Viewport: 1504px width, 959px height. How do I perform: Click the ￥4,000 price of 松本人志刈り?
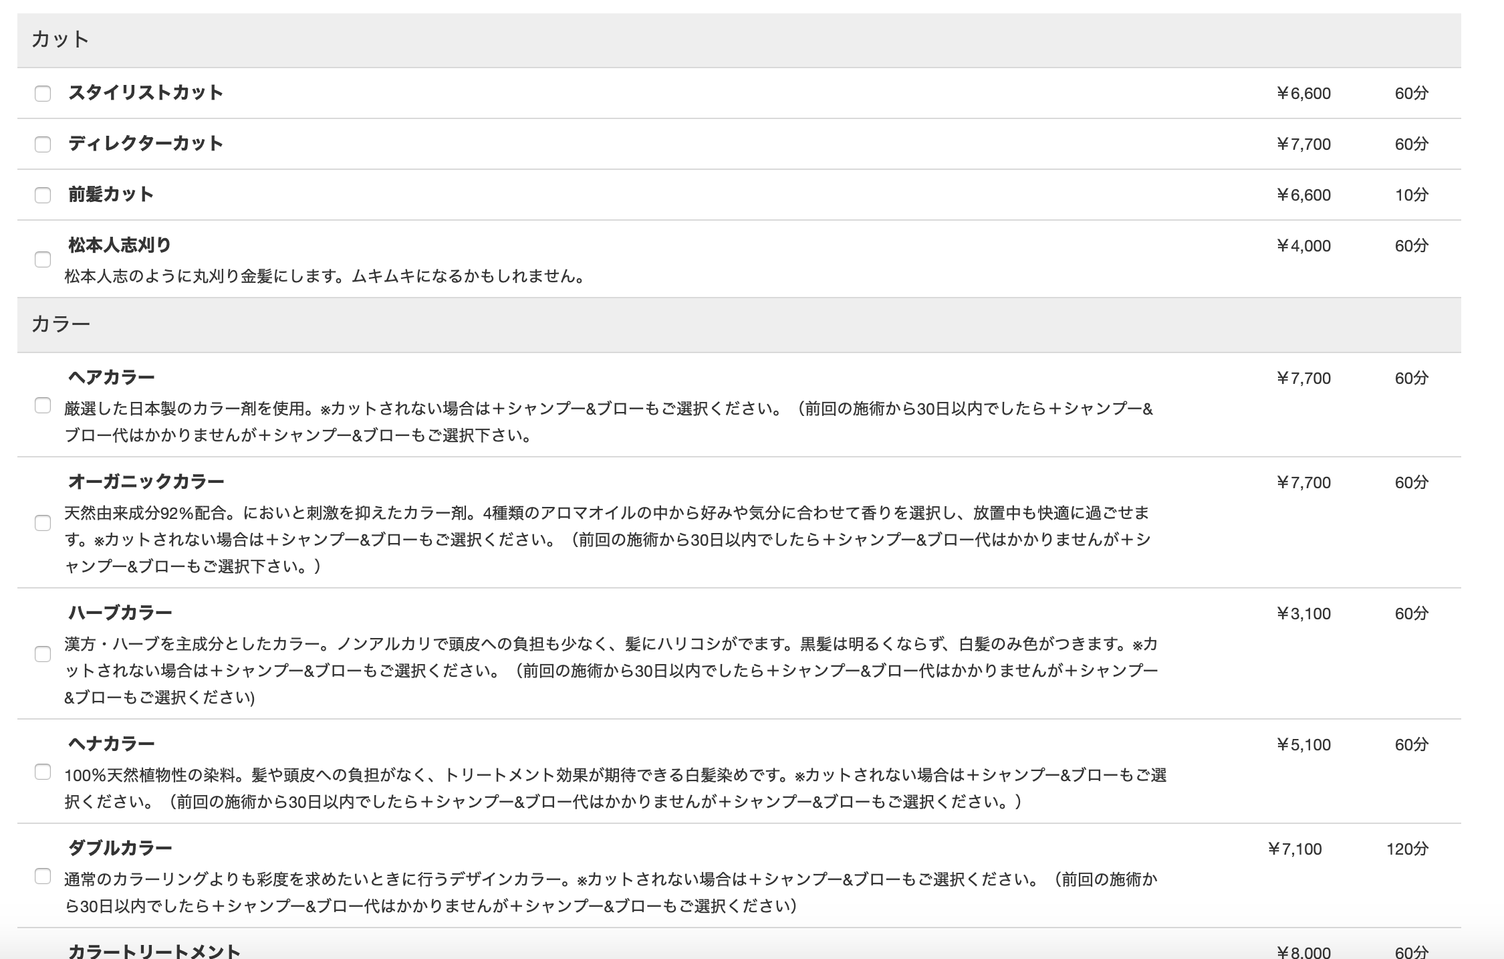1303,245
